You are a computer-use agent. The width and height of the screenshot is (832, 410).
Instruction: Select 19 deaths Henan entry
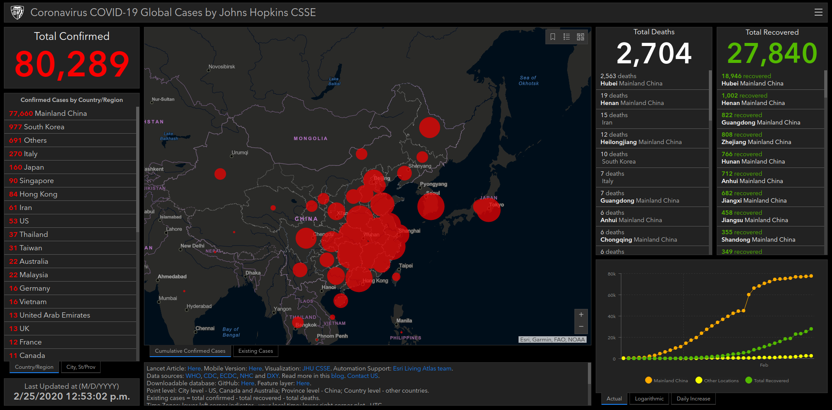pyautogui.click(x=653, y=99)
